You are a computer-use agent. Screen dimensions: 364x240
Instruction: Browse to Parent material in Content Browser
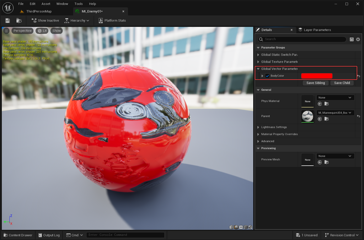click(x=326, y=119)
